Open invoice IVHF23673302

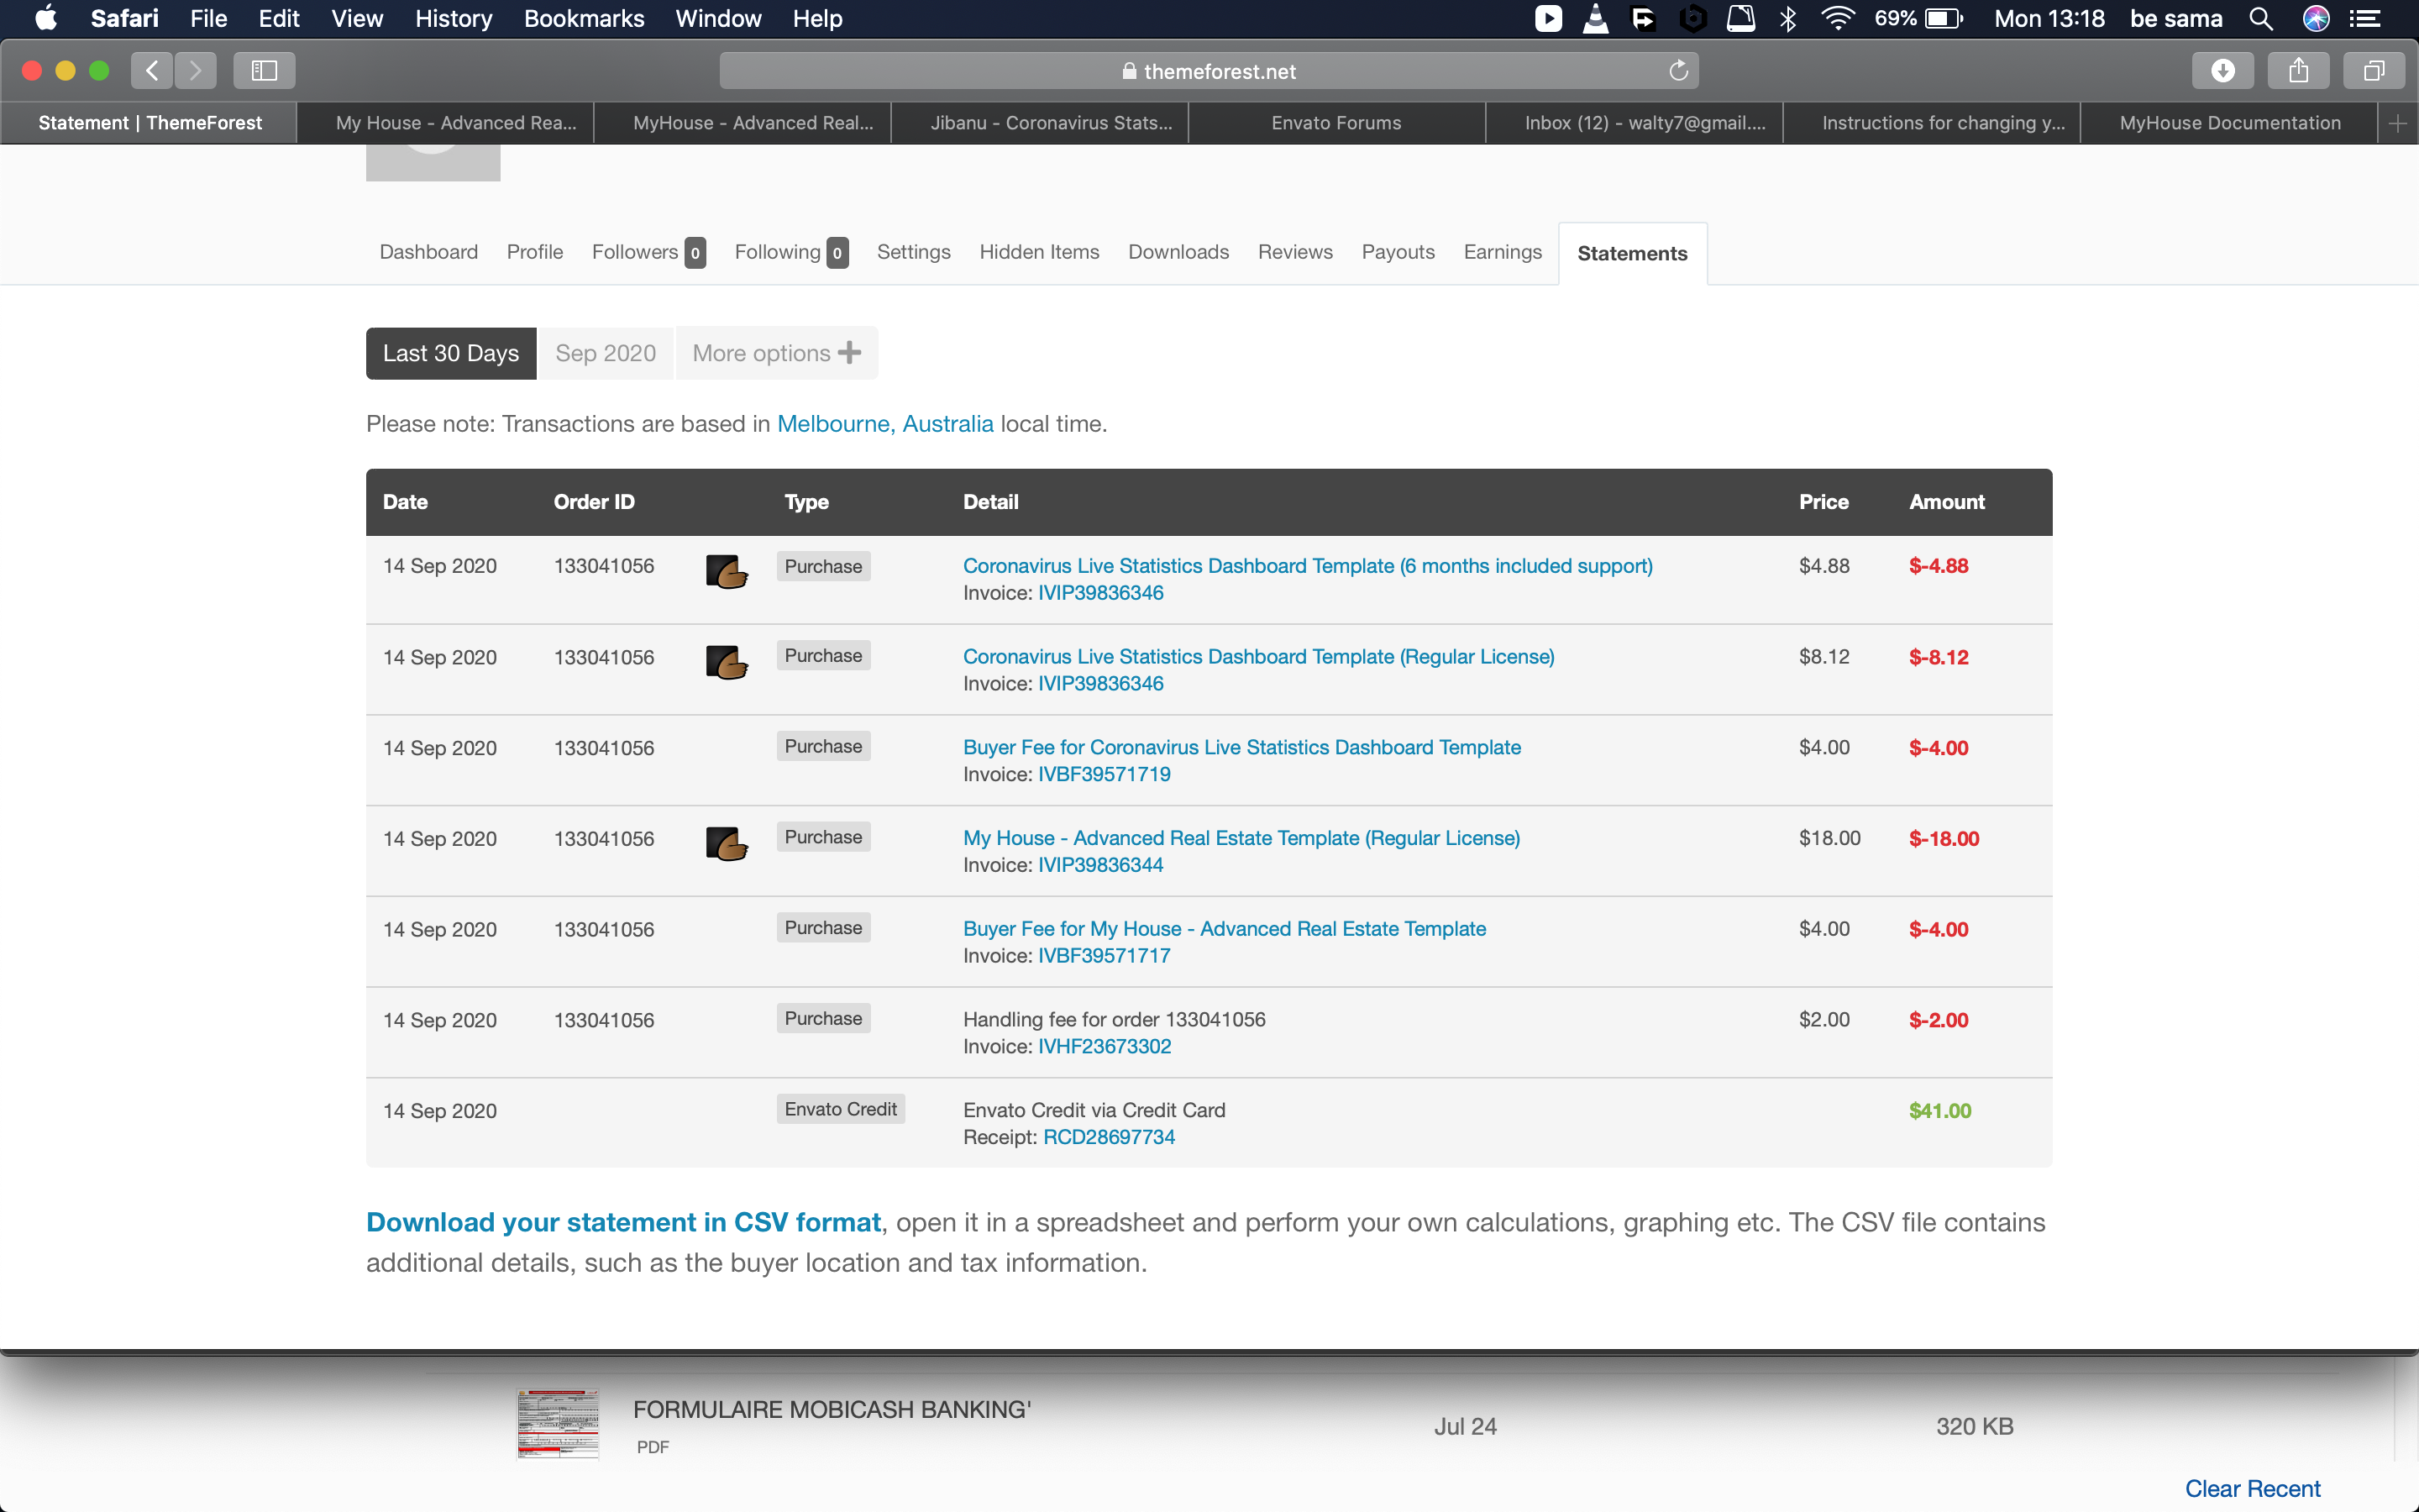pyautogui.click(x=1105, y=1046)
